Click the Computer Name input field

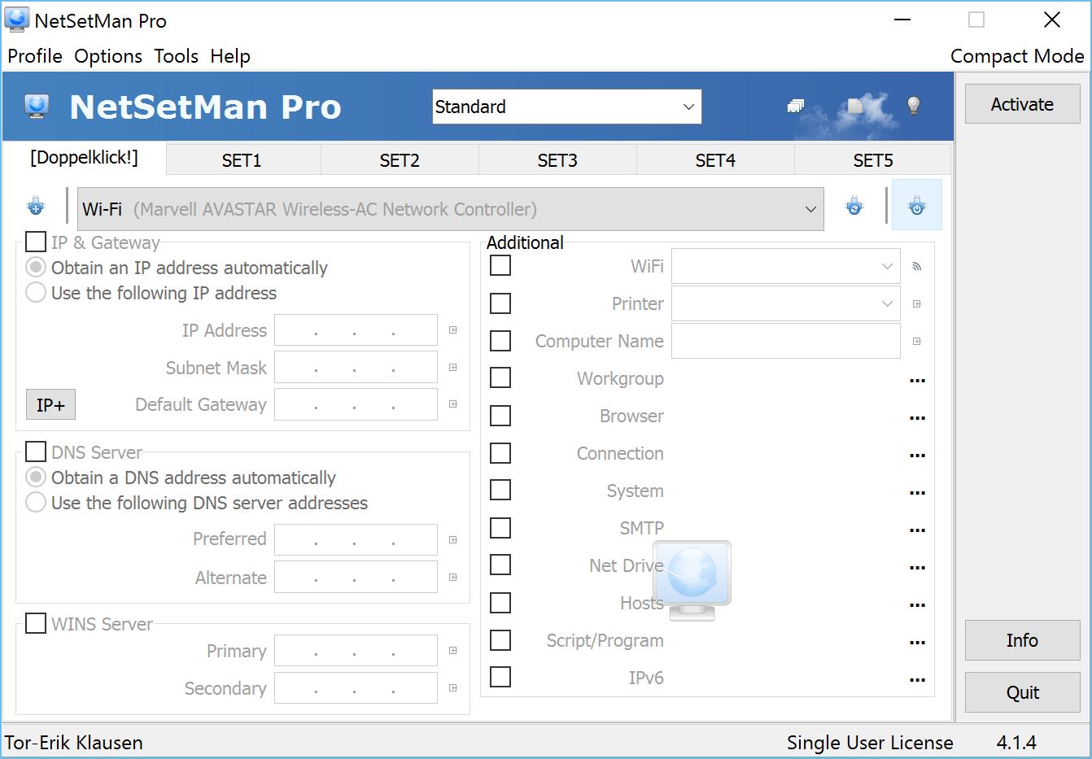pos(785,341)
